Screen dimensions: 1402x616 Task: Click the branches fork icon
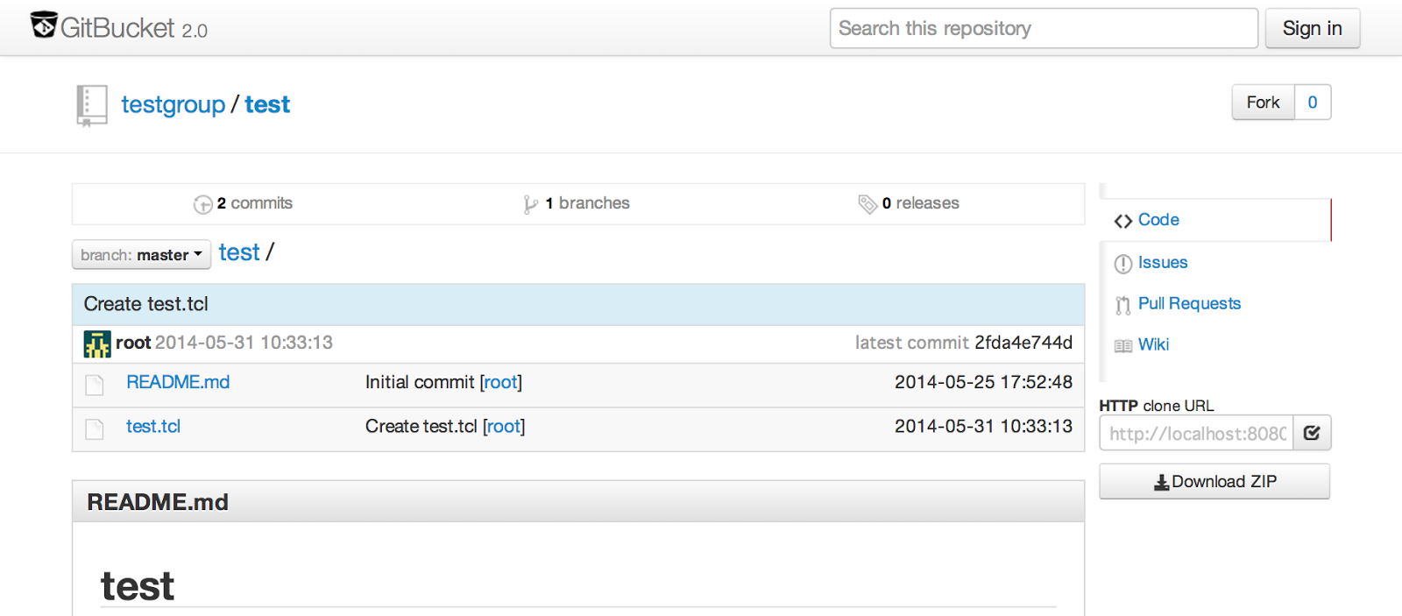(530, 204)
